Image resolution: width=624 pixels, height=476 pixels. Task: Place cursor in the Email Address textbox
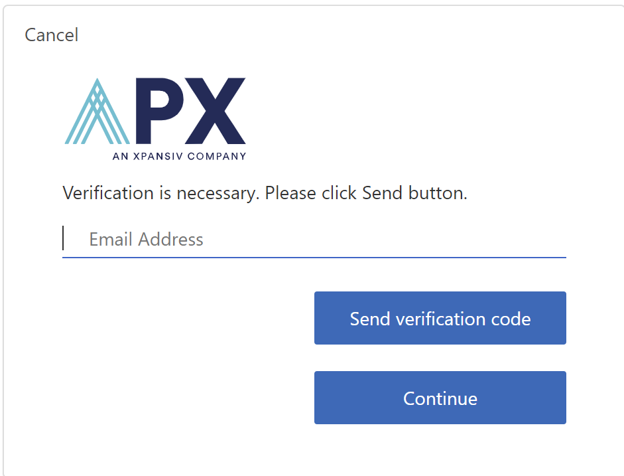(x=314, y=239)
